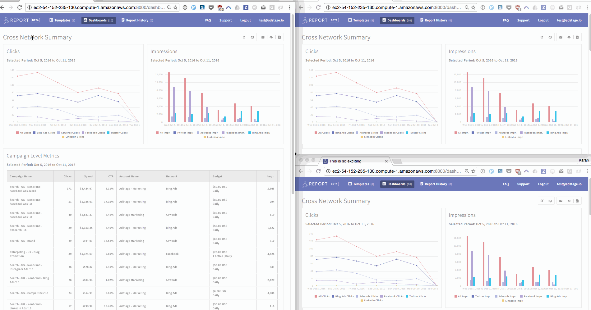Open the Support page link
This screenshot has height=310, width=591.
pyautogui.click(x=225, y=20)
